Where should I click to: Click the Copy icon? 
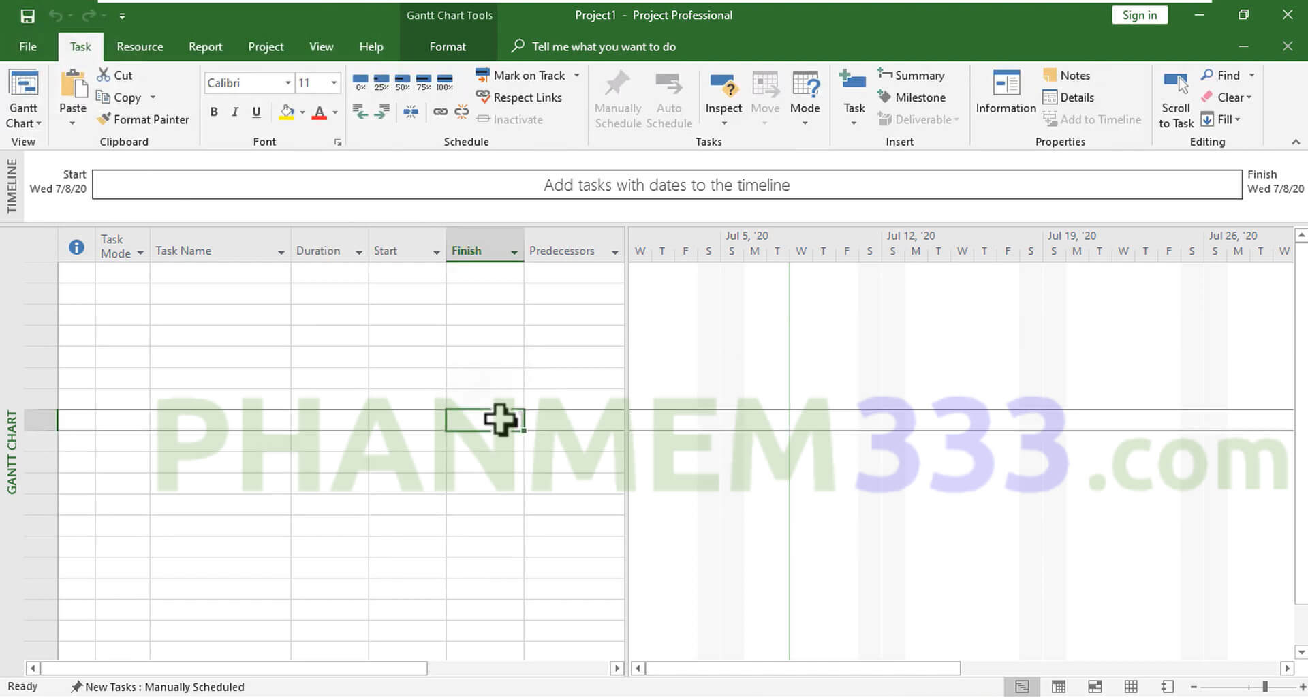[103, 97]
